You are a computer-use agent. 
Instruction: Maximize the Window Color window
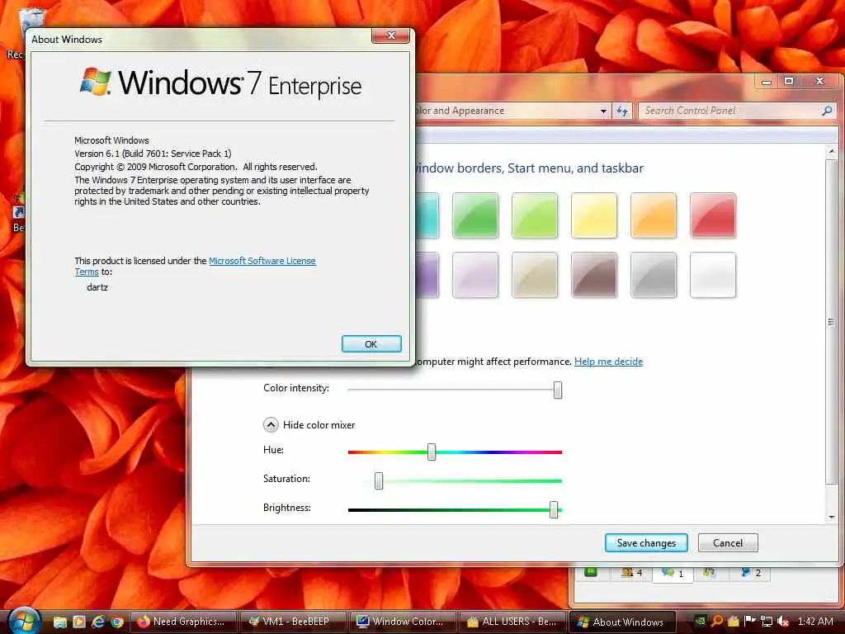point(789,82)
